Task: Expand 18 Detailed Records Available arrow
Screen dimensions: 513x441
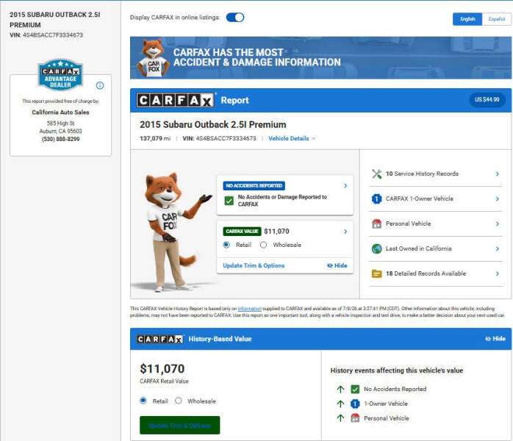Action: [498, 273]
